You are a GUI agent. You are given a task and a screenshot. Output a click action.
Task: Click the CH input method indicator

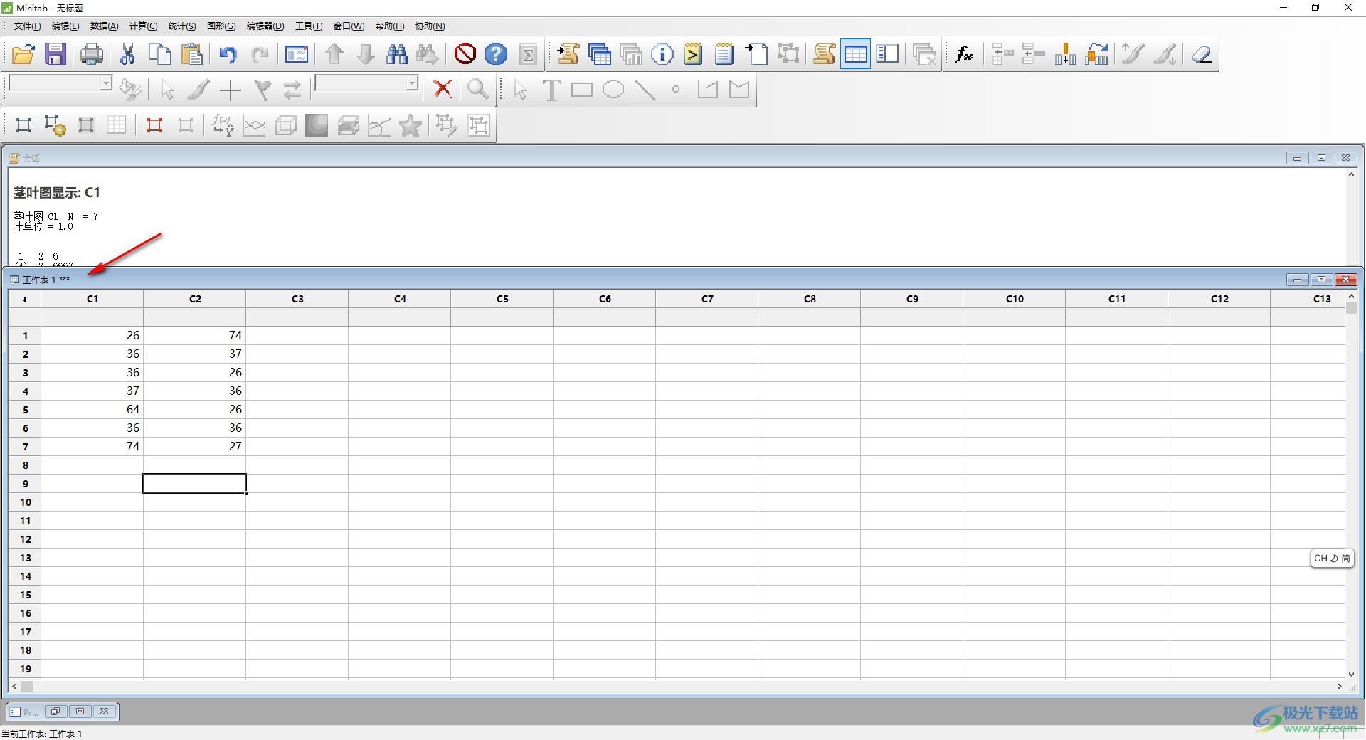(1332, 559)
